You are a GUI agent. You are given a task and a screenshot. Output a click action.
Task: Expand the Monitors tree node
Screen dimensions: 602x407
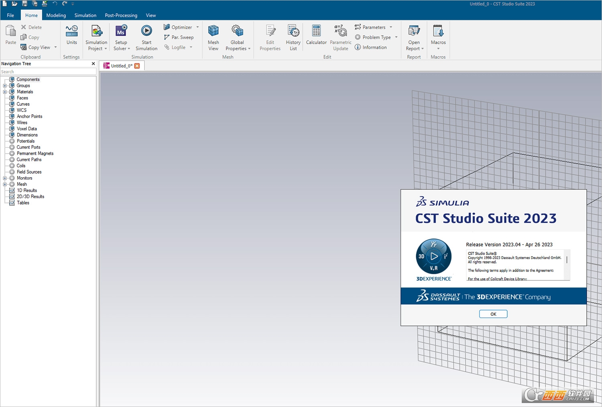(5, 178)
